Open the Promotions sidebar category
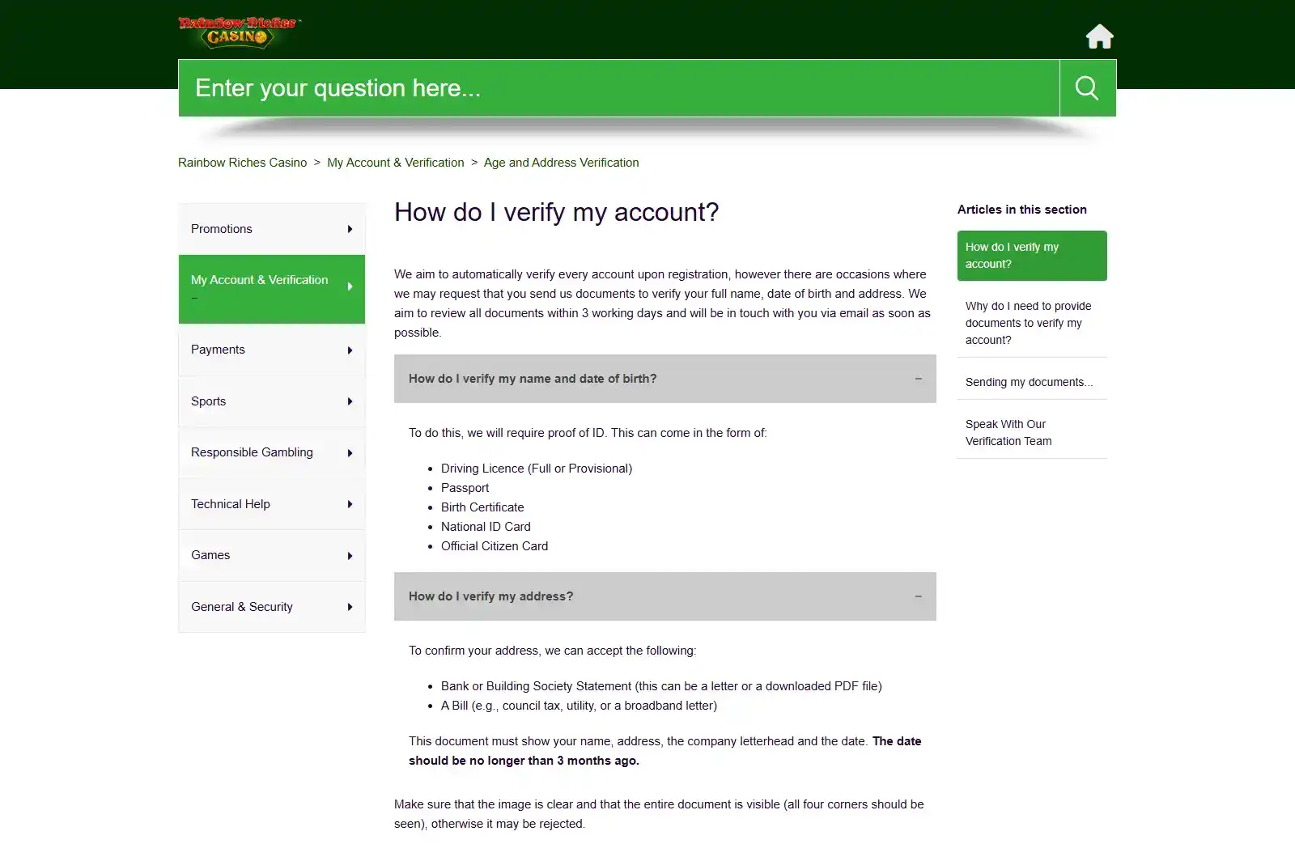This screenshot has height=861, width=1295. coord(272,229)
